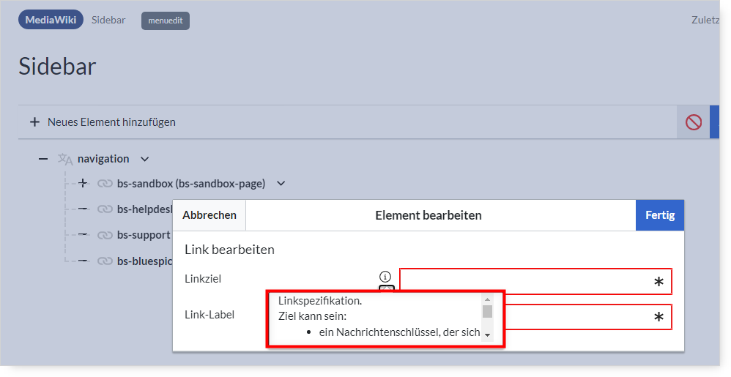Expand the bs-sandbox tree node
Viewport: 731px width, 377px height.
point(83,183)
